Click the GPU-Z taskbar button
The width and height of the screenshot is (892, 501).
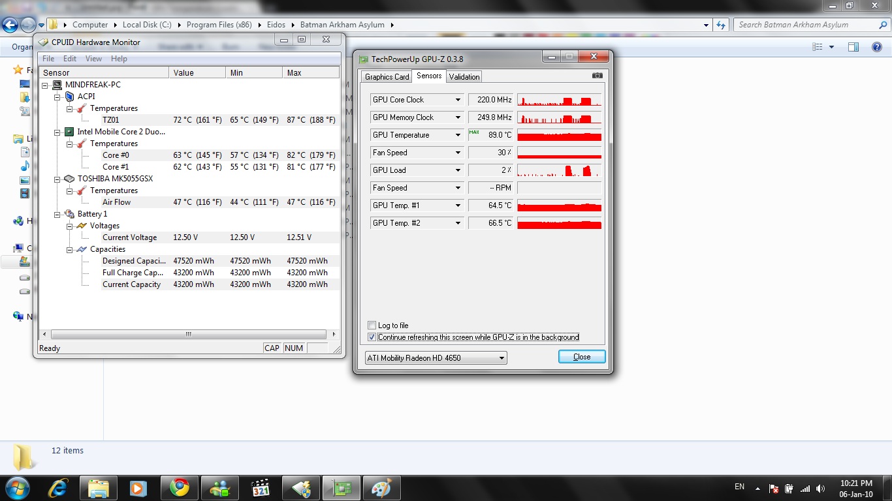pyautogui.click(x=342, y=488)
